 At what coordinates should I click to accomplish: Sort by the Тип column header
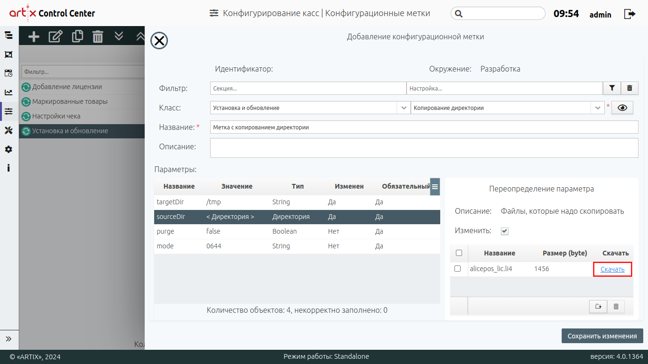[x=298, y=187]
